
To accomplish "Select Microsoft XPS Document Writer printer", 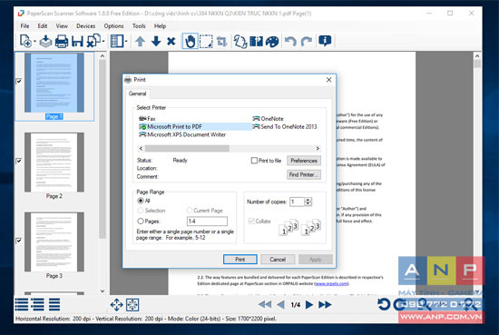I will [182, 134].
